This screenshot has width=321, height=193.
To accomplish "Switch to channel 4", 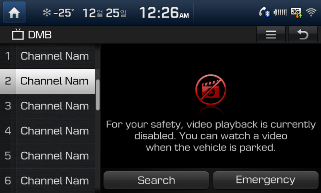I will (47, 131).
